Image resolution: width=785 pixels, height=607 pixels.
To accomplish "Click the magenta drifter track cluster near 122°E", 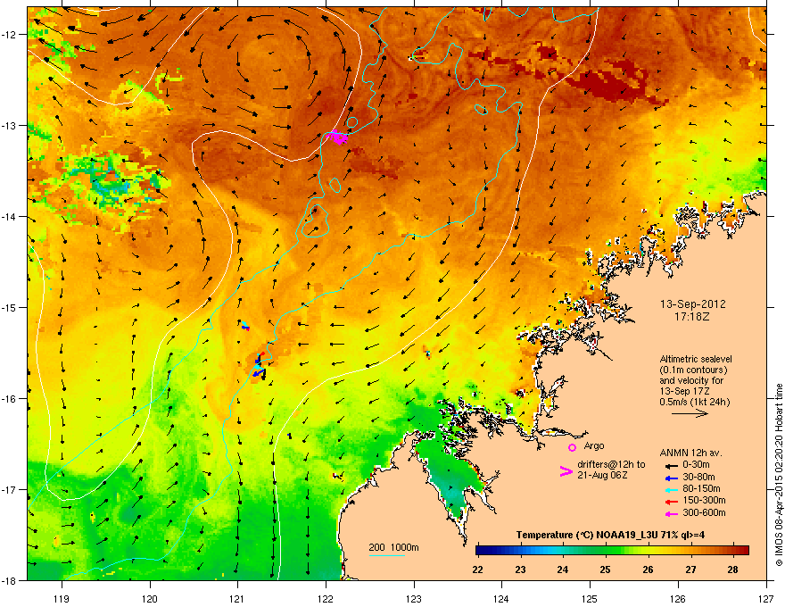I will click(337, 137).
